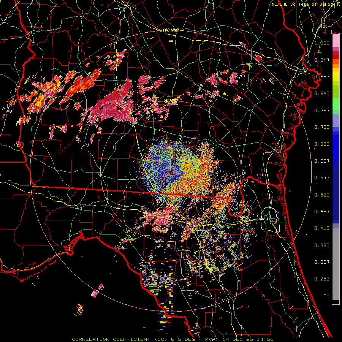Click the radar site center marker
The width and height of the screenshot is (342, 342).
171,171
